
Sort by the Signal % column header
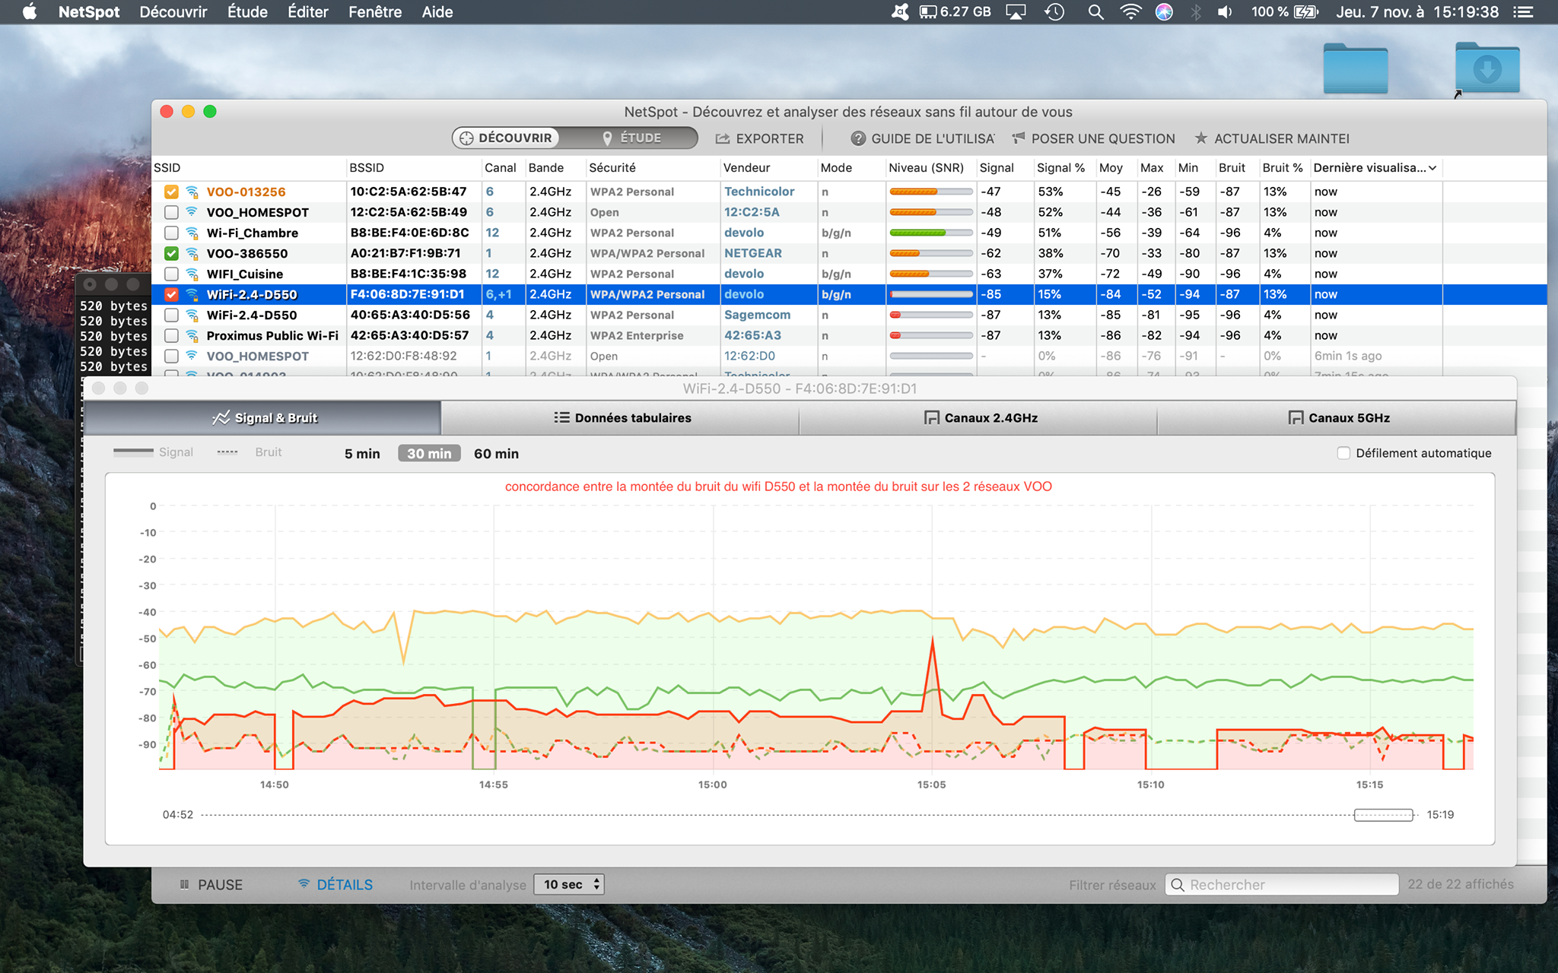click(1060, 168)
